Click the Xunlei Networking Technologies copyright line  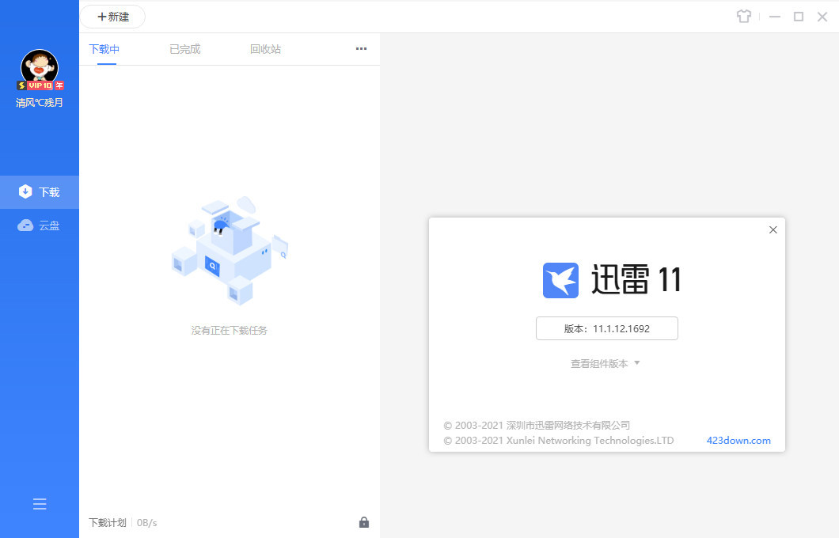click(x=559, y=440)
